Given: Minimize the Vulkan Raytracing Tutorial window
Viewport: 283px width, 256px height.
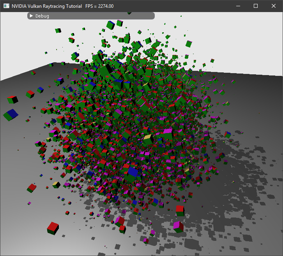Looking at the screenshot, I should [238, 6].
